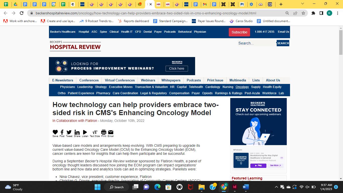The width and height of the screenshot is (343, 193).
Task: Open Adobe InDesign from the taskbar
Action: click(235, 187)
